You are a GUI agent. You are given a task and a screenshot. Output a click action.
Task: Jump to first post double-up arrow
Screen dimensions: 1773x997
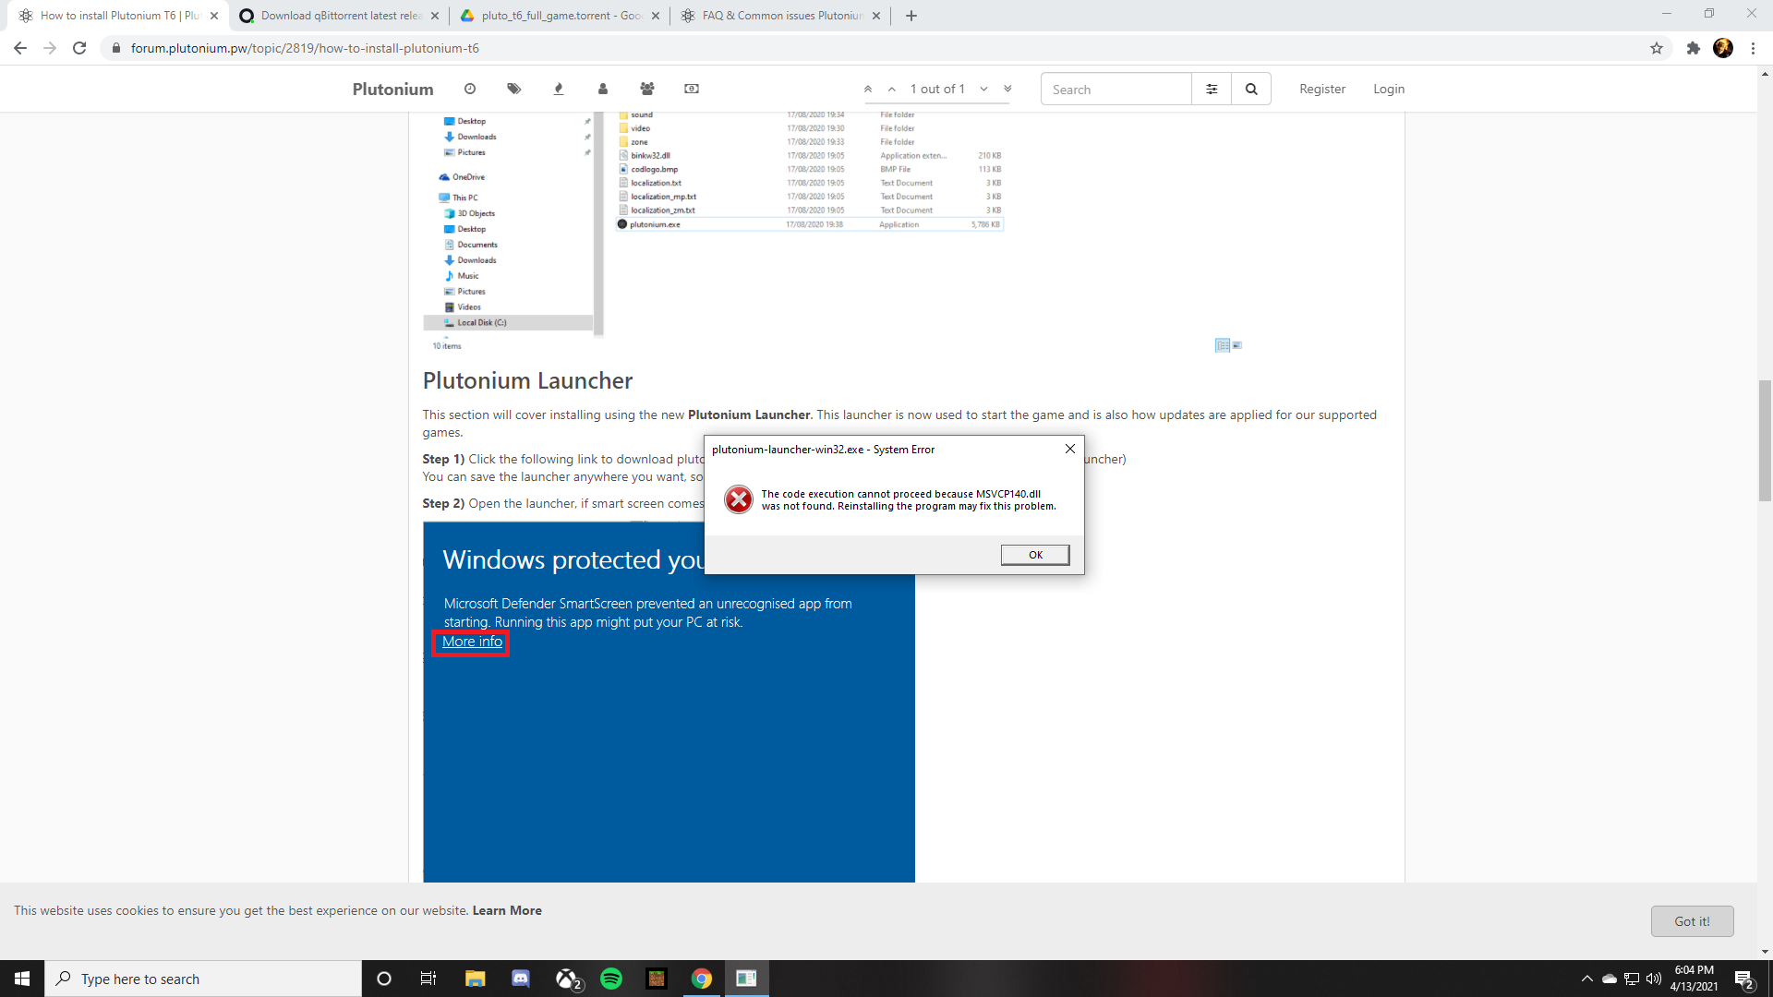pyautogui.click(x=868, y=89)
